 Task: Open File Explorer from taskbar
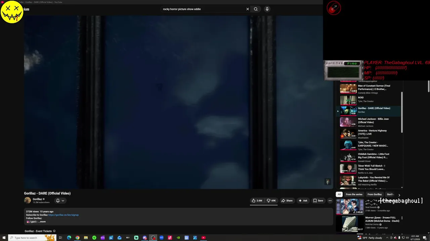pos(86,238)
